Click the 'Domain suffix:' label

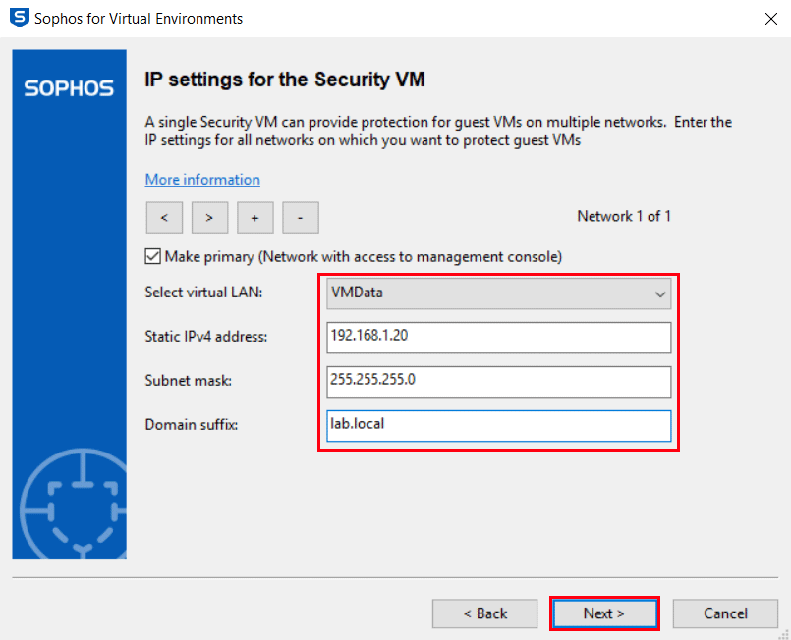[x=192, y=425]
